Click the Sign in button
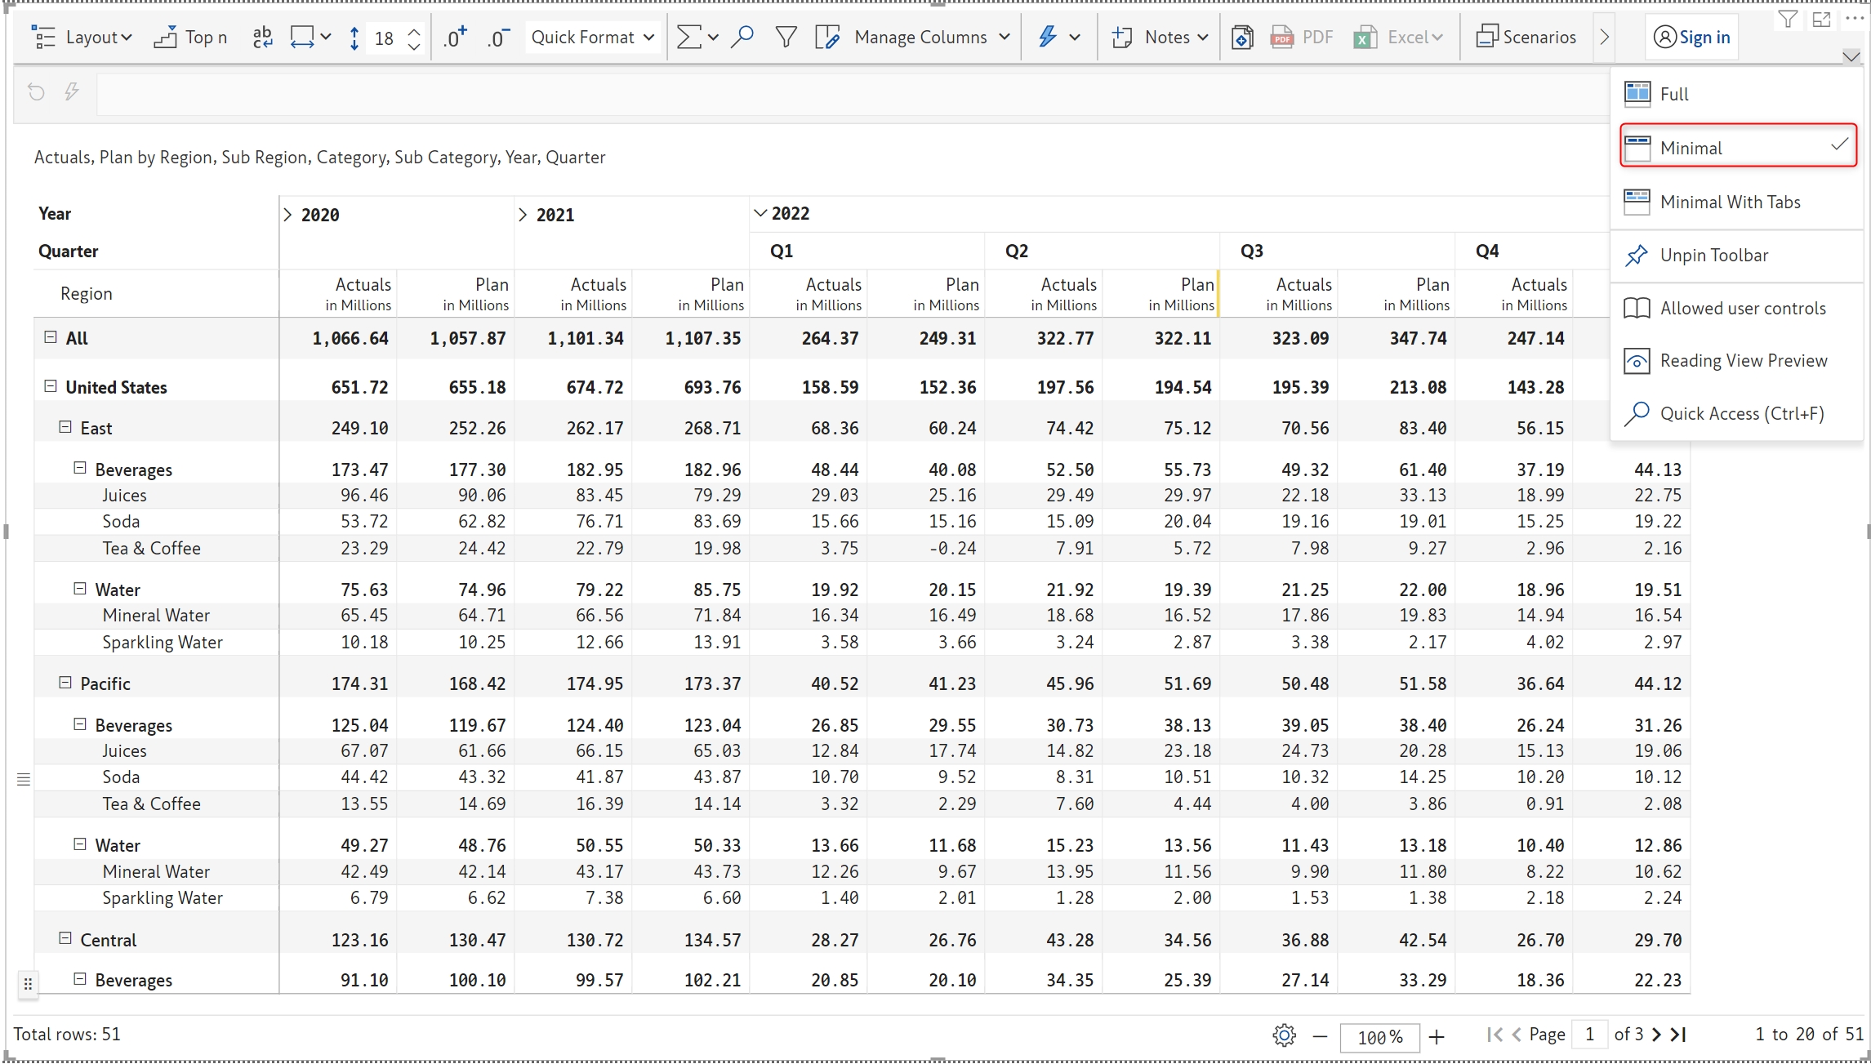 point(1691,37)
